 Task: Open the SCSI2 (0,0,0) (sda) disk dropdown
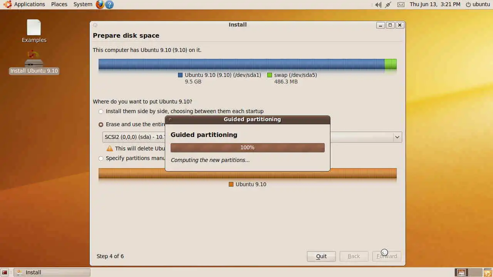[252, 137]
